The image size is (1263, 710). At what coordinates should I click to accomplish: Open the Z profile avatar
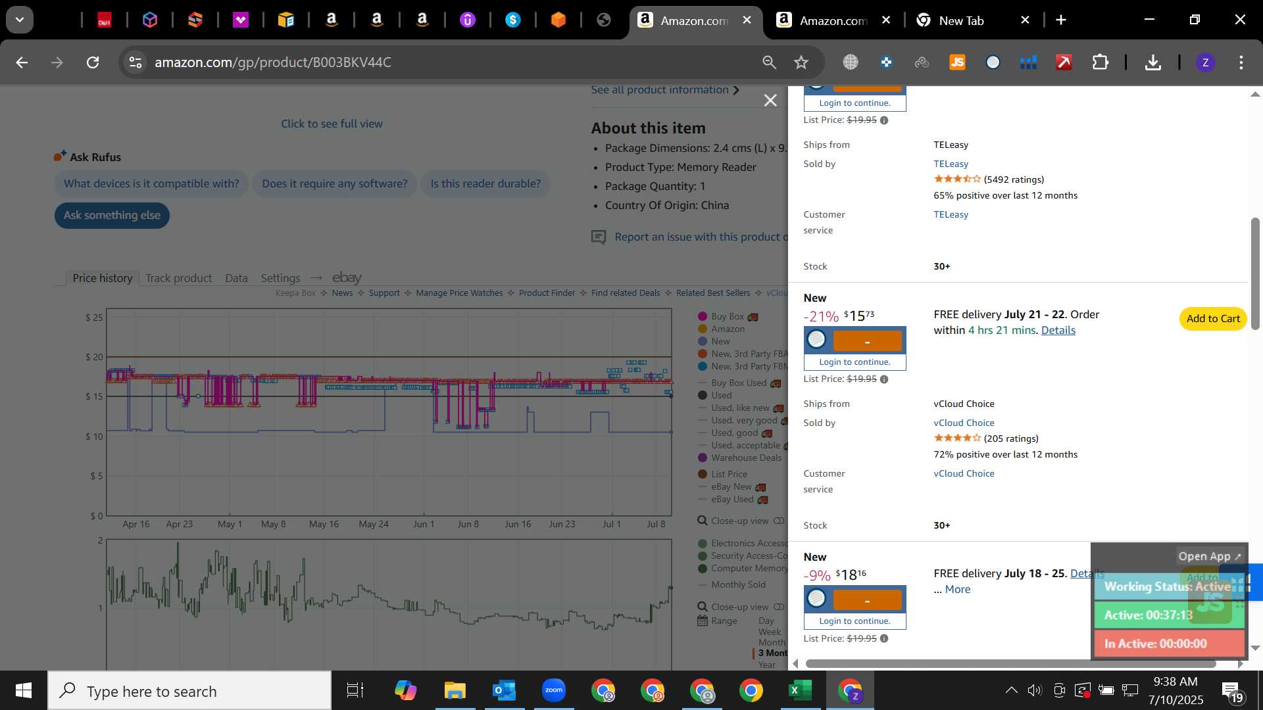pyautogui.click(x=1205, y=62)
